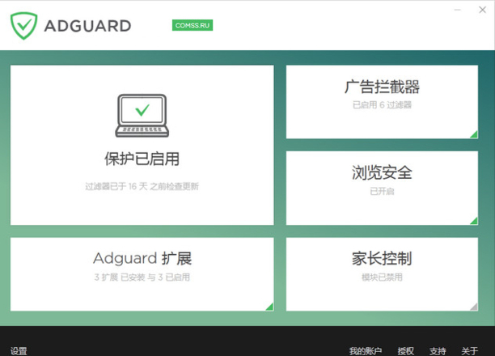Click the 模块已禁用 status text
Viewport: 495px width, 356px height.
click(x=382, y=278)
